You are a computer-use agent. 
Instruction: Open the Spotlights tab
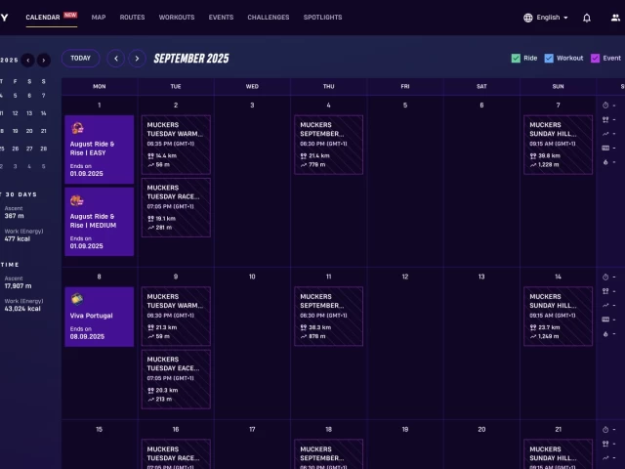[x=322, y=18]
